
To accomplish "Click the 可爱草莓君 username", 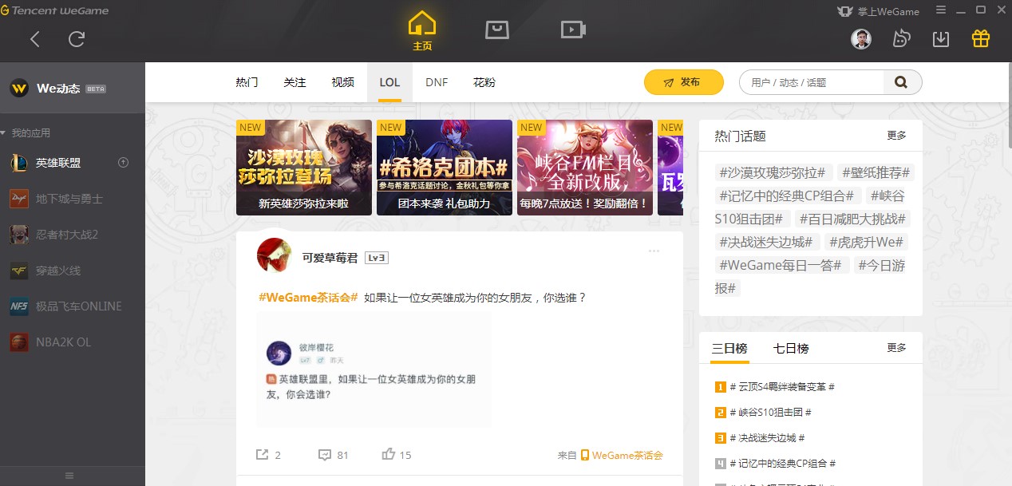I will pos(330,258).
